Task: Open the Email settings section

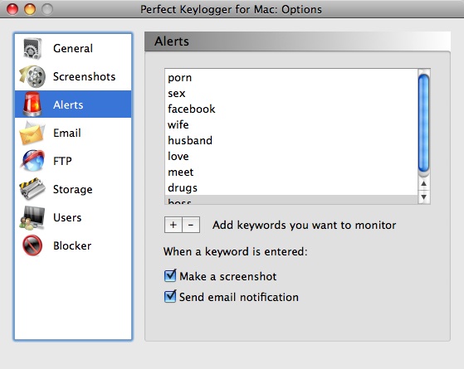Action: (73, 133)
